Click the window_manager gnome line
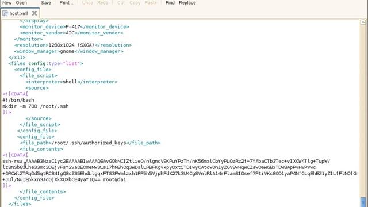The width and height of the screenshot is (368, 207). pyautogui.click(x=68, y=51)
